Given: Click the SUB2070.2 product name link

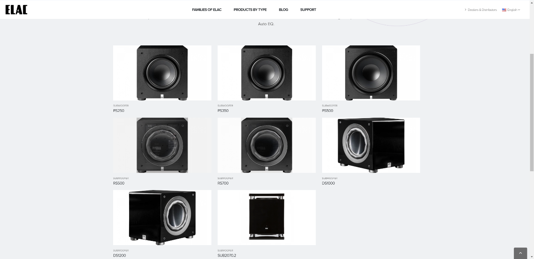Looking at the screenshot, I should point(227,256).
